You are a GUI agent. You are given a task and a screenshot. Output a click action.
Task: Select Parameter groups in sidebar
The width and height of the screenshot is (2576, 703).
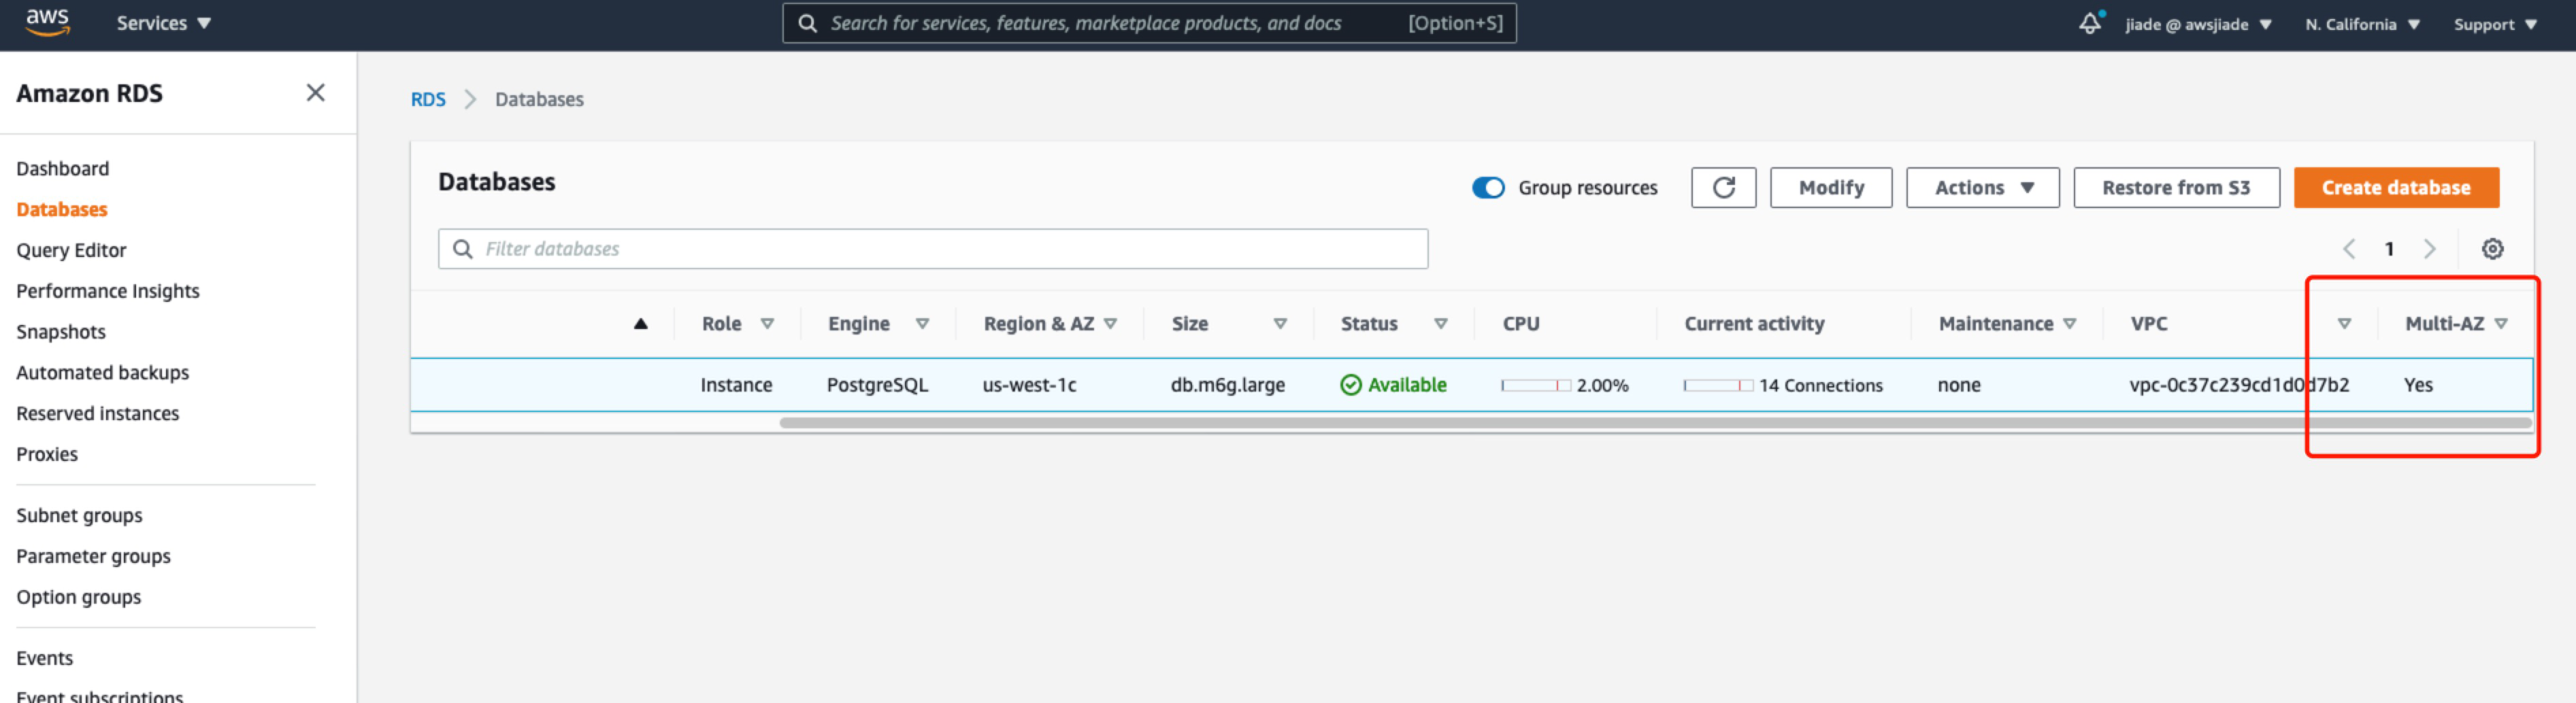[x=93, y=556]
